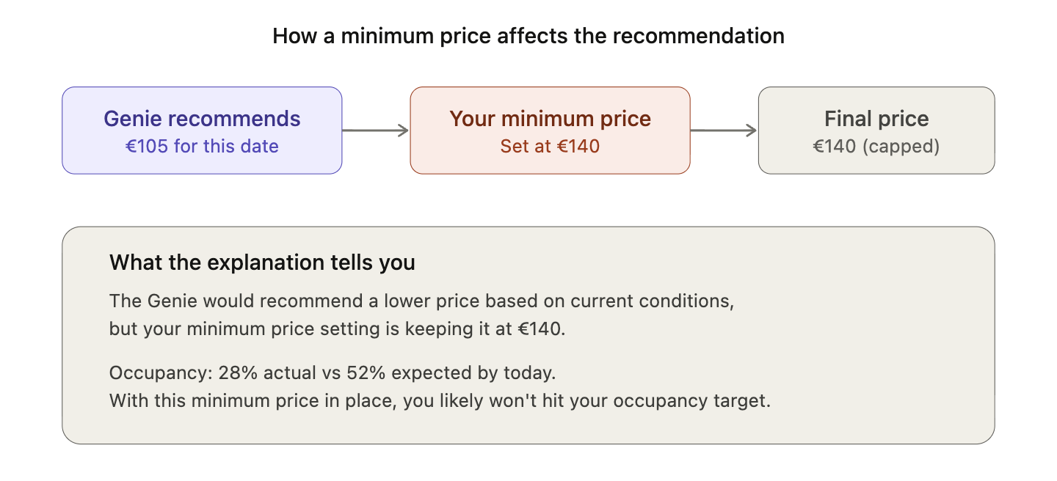Click the '€140 (capped)' text
The width and height of the screenshot is (1057, 481).
pos(876,146)
